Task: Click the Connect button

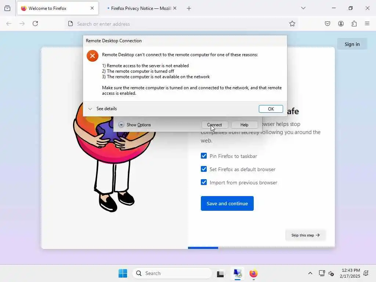Action: tap(214, 125)
